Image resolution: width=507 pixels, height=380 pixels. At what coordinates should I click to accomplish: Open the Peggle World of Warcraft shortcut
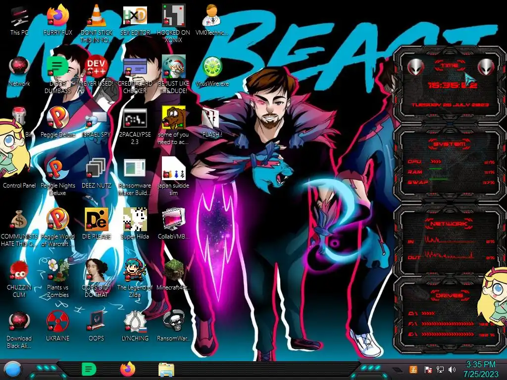tap(58, 228)
